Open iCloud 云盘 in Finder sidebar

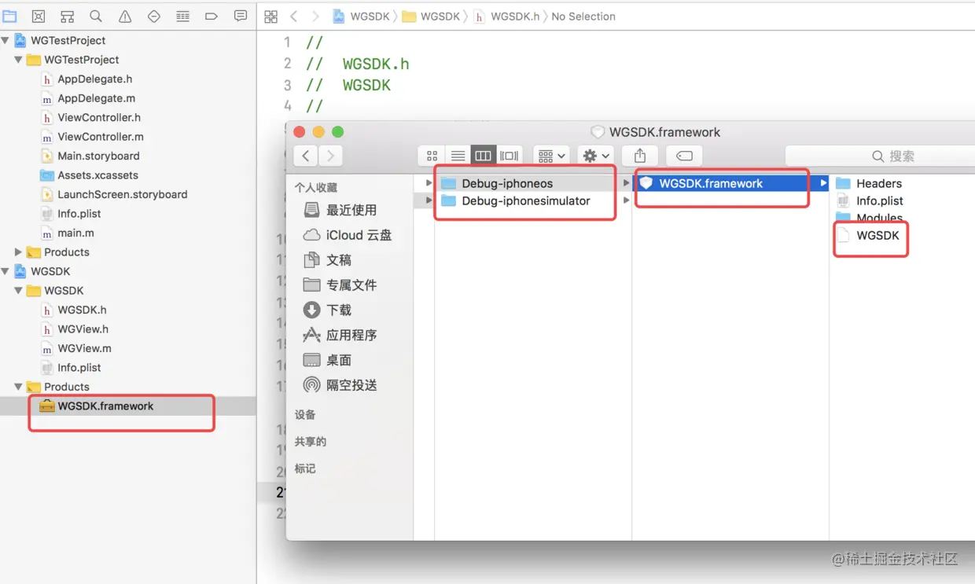(x=359, y=235)
